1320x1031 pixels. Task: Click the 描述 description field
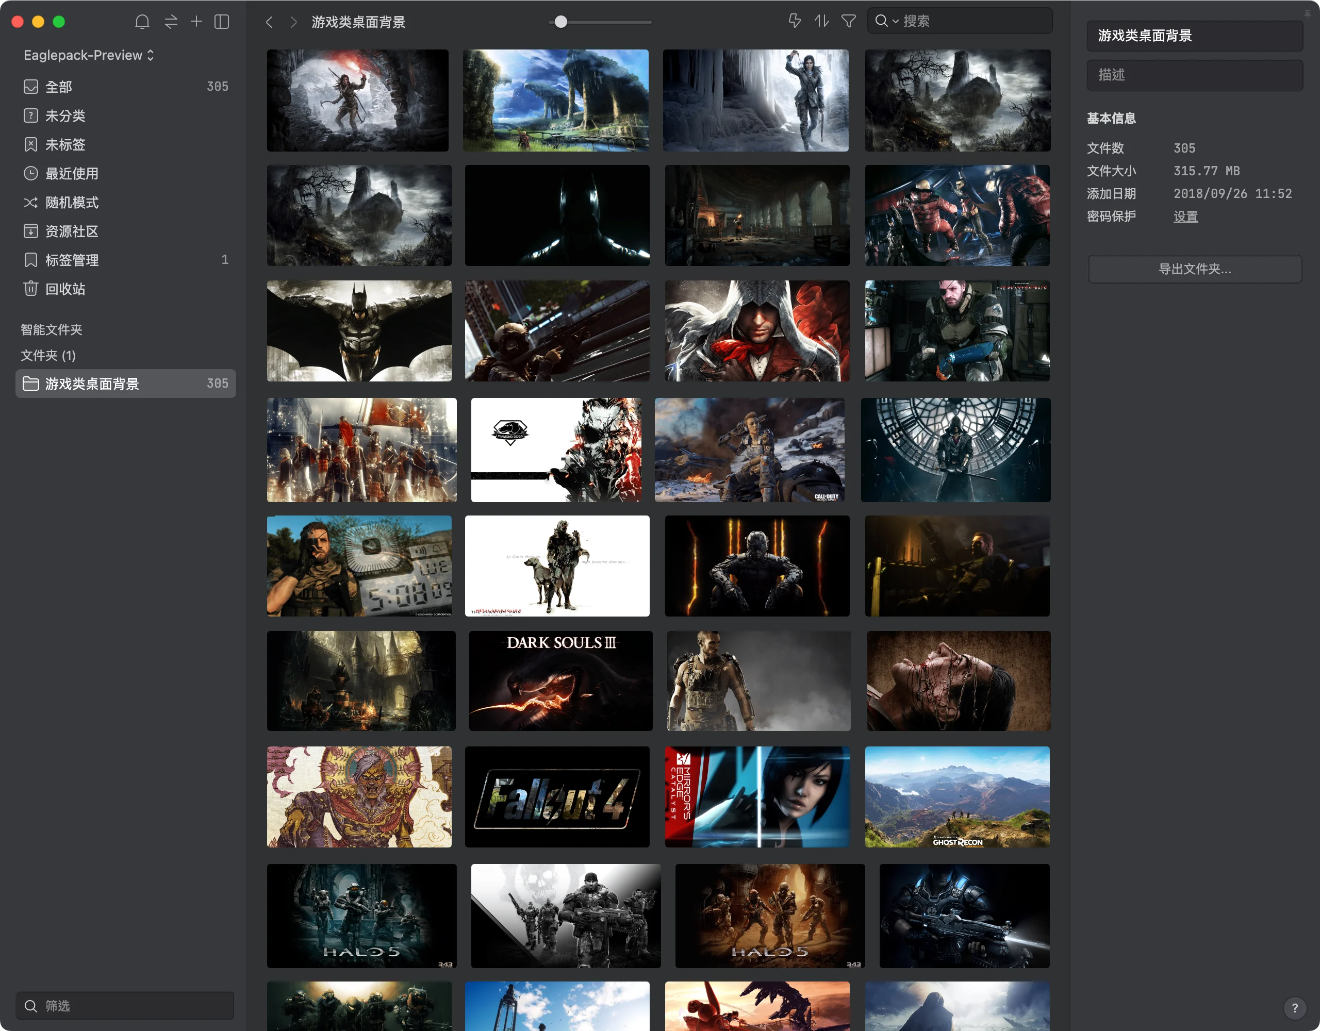1195,75
